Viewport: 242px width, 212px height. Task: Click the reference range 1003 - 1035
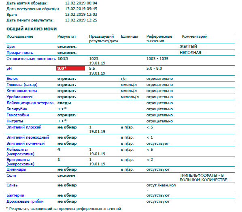point(157,59)
